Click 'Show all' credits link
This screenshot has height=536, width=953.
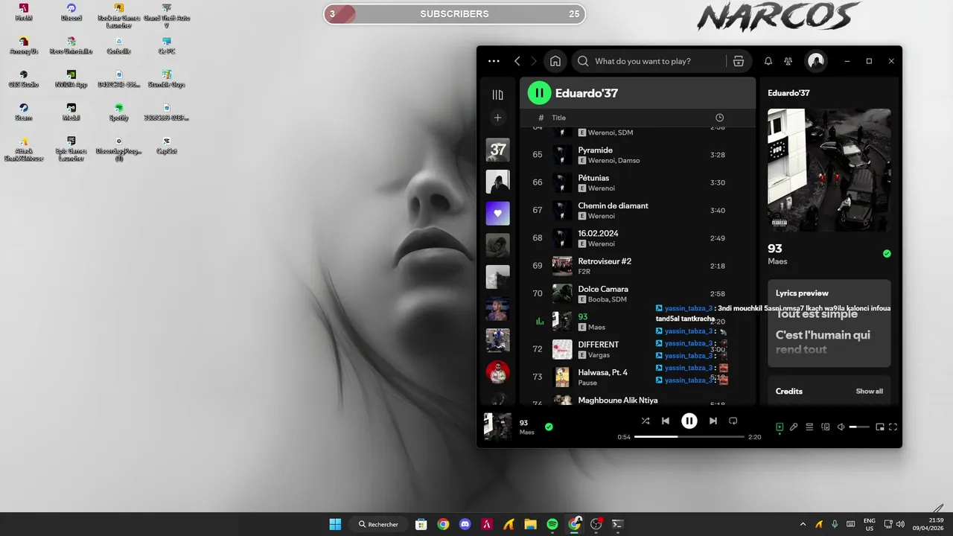(x=870, y=391)
